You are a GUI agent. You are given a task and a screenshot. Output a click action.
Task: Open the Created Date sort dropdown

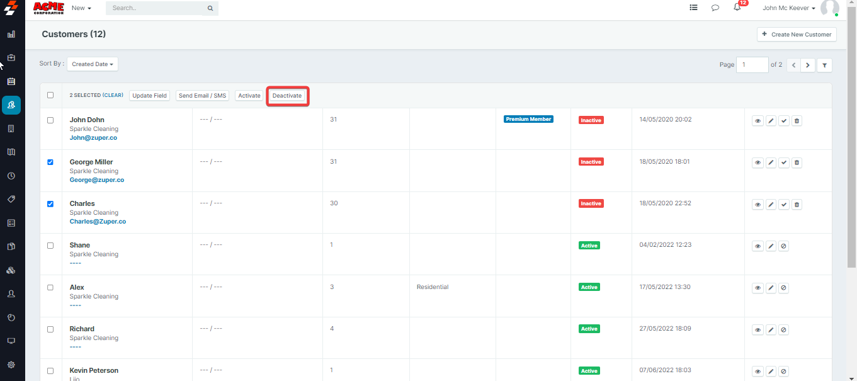click(x=93, y=64)
